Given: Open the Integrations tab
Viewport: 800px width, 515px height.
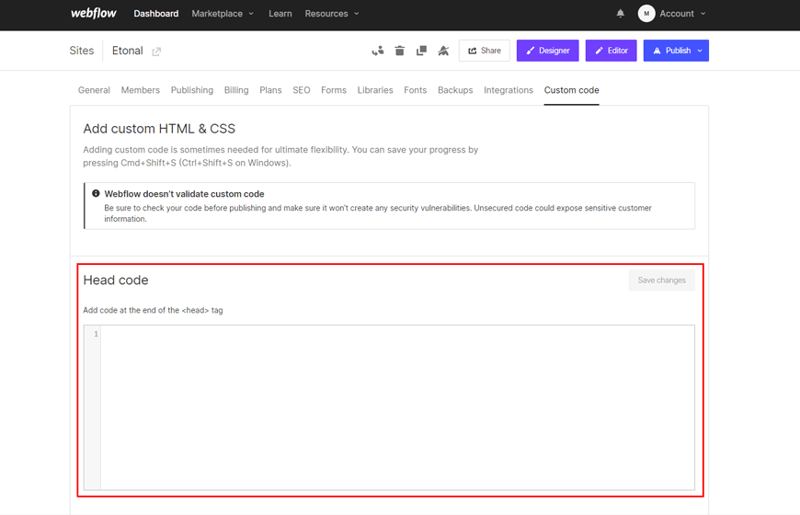Looking at the screenshot, I should pyautogui.click(x=509, y=90).
